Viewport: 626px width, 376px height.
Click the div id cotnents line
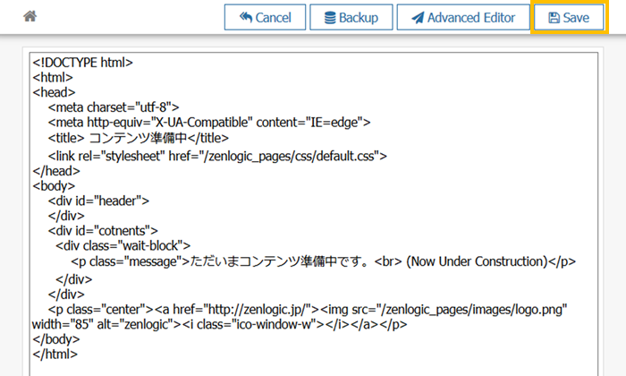click(x=103, y=231)
